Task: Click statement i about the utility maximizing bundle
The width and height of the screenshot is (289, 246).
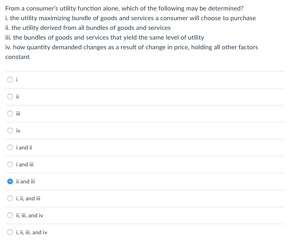Action: [x=130, y=18]
